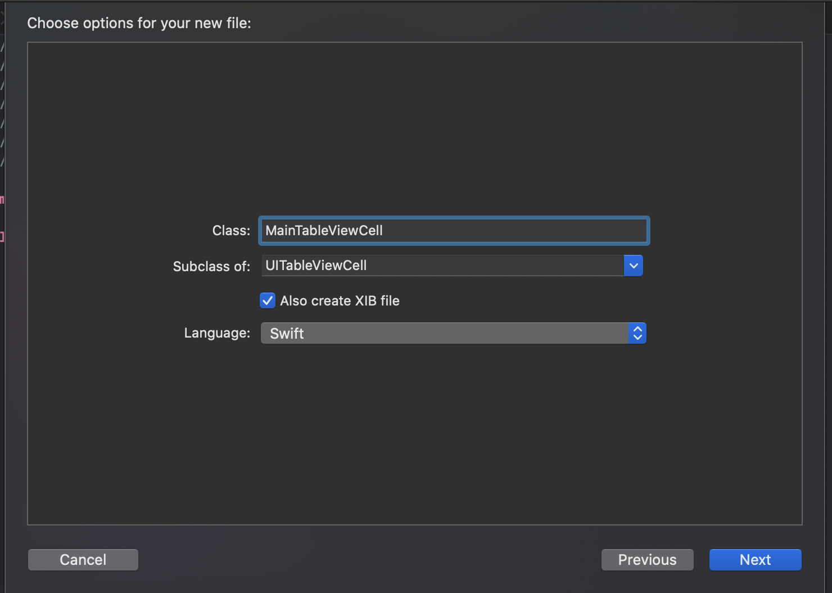Click the blue checkmark icon beside XIB option
Screen dimensions: 832x593
[x=268, y=300]
